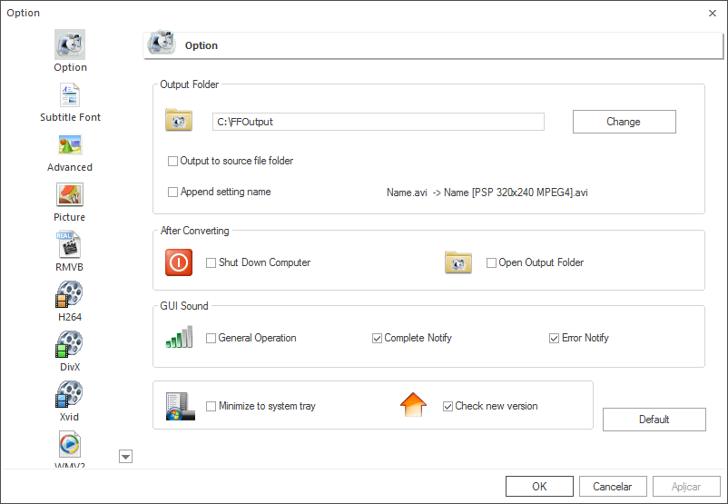Click the Name.avi naming example text

[x=487, y=193]
